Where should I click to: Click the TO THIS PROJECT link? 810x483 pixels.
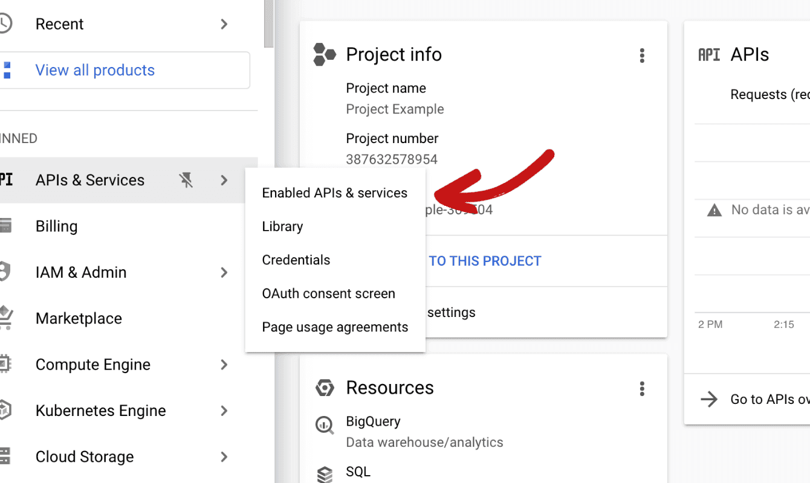click(x=485, y=261)
